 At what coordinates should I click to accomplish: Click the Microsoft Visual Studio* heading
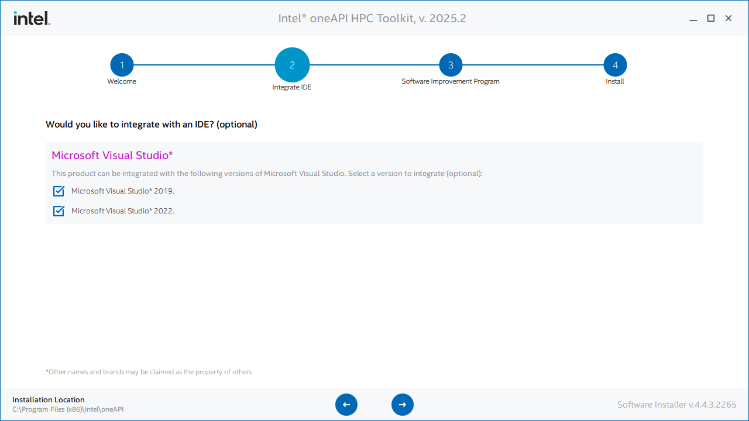point(112,155)
